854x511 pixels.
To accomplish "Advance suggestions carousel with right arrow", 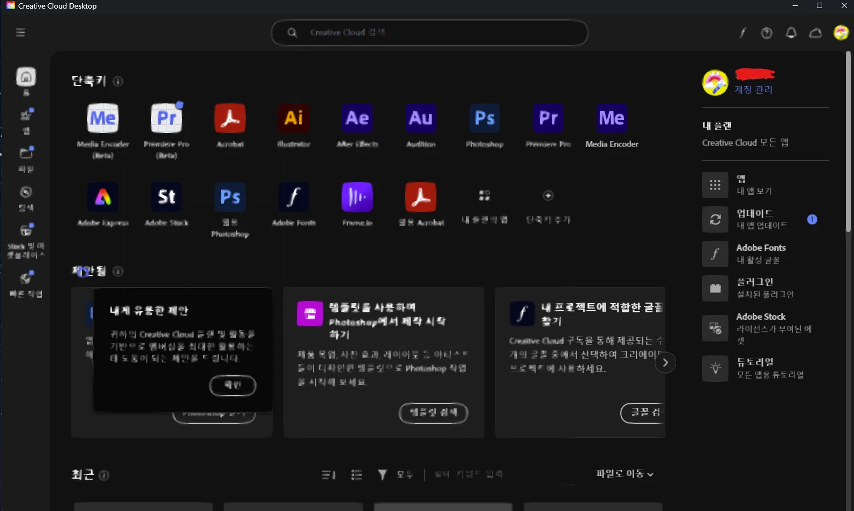I will click(665, 362).
